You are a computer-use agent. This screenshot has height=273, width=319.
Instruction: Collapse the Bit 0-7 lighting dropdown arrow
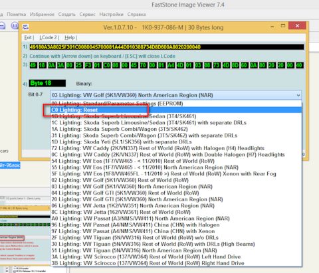(298, 95)
